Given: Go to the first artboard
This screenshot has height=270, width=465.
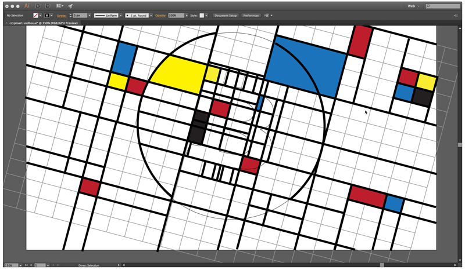Looking at the screenshot, I should 26,265.
